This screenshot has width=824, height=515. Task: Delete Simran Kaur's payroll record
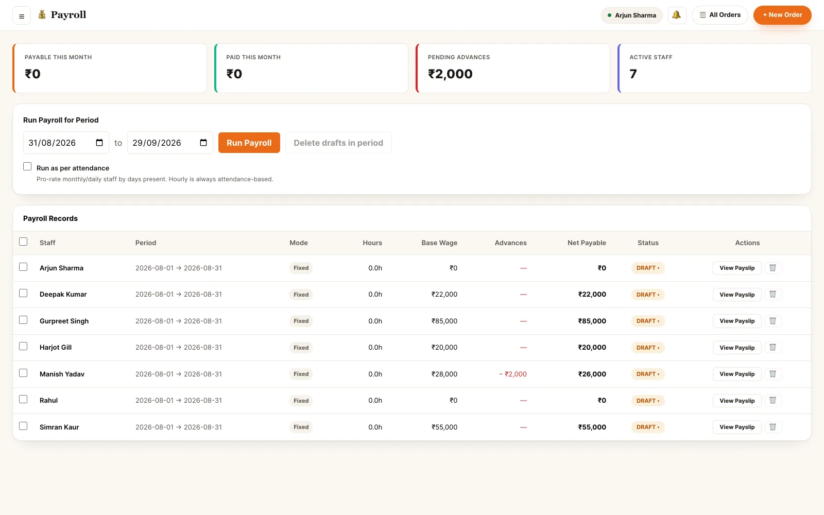pyautogui.click(x=772, y=427)
